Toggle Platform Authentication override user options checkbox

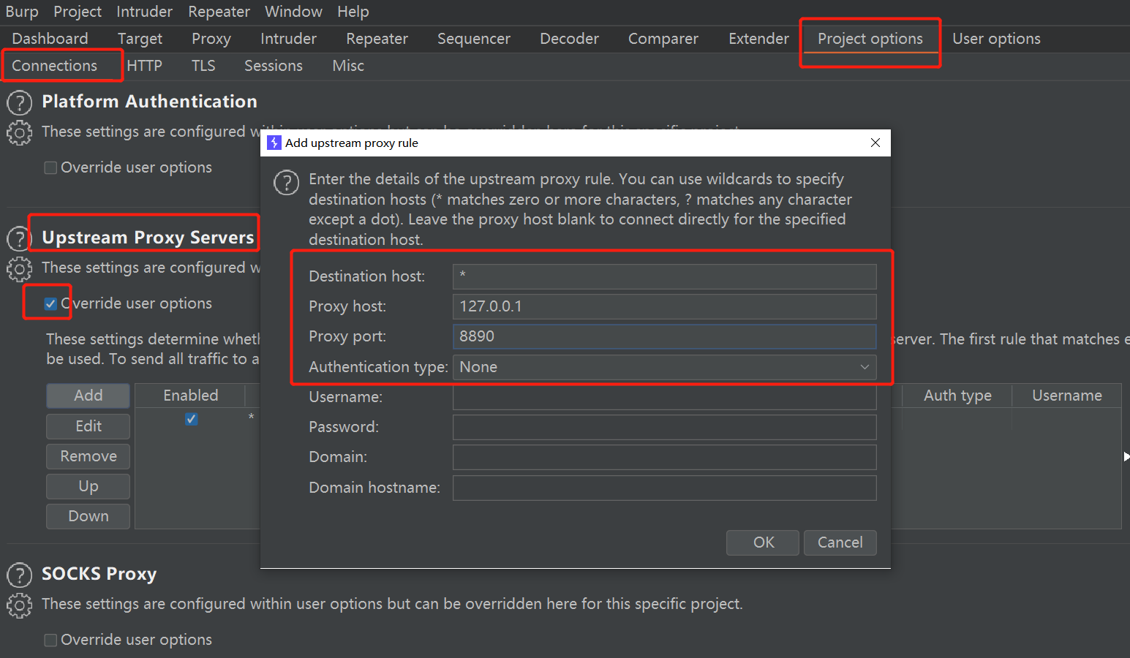coord(50,167)
